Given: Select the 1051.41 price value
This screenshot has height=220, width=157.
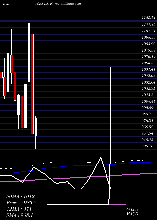Looking at the screenshot, I should tap(149, 69).
